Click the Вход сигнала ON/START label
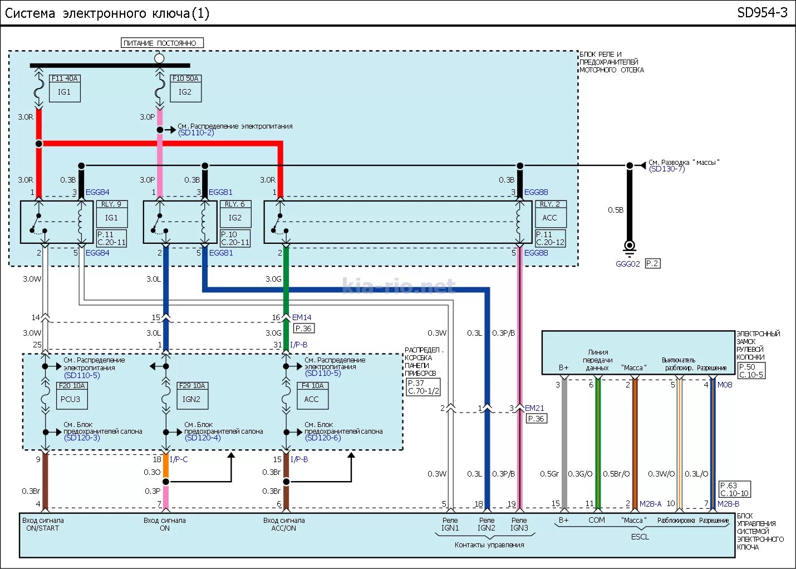The width and height of the screenshot is (796, 569). [43, 524]
